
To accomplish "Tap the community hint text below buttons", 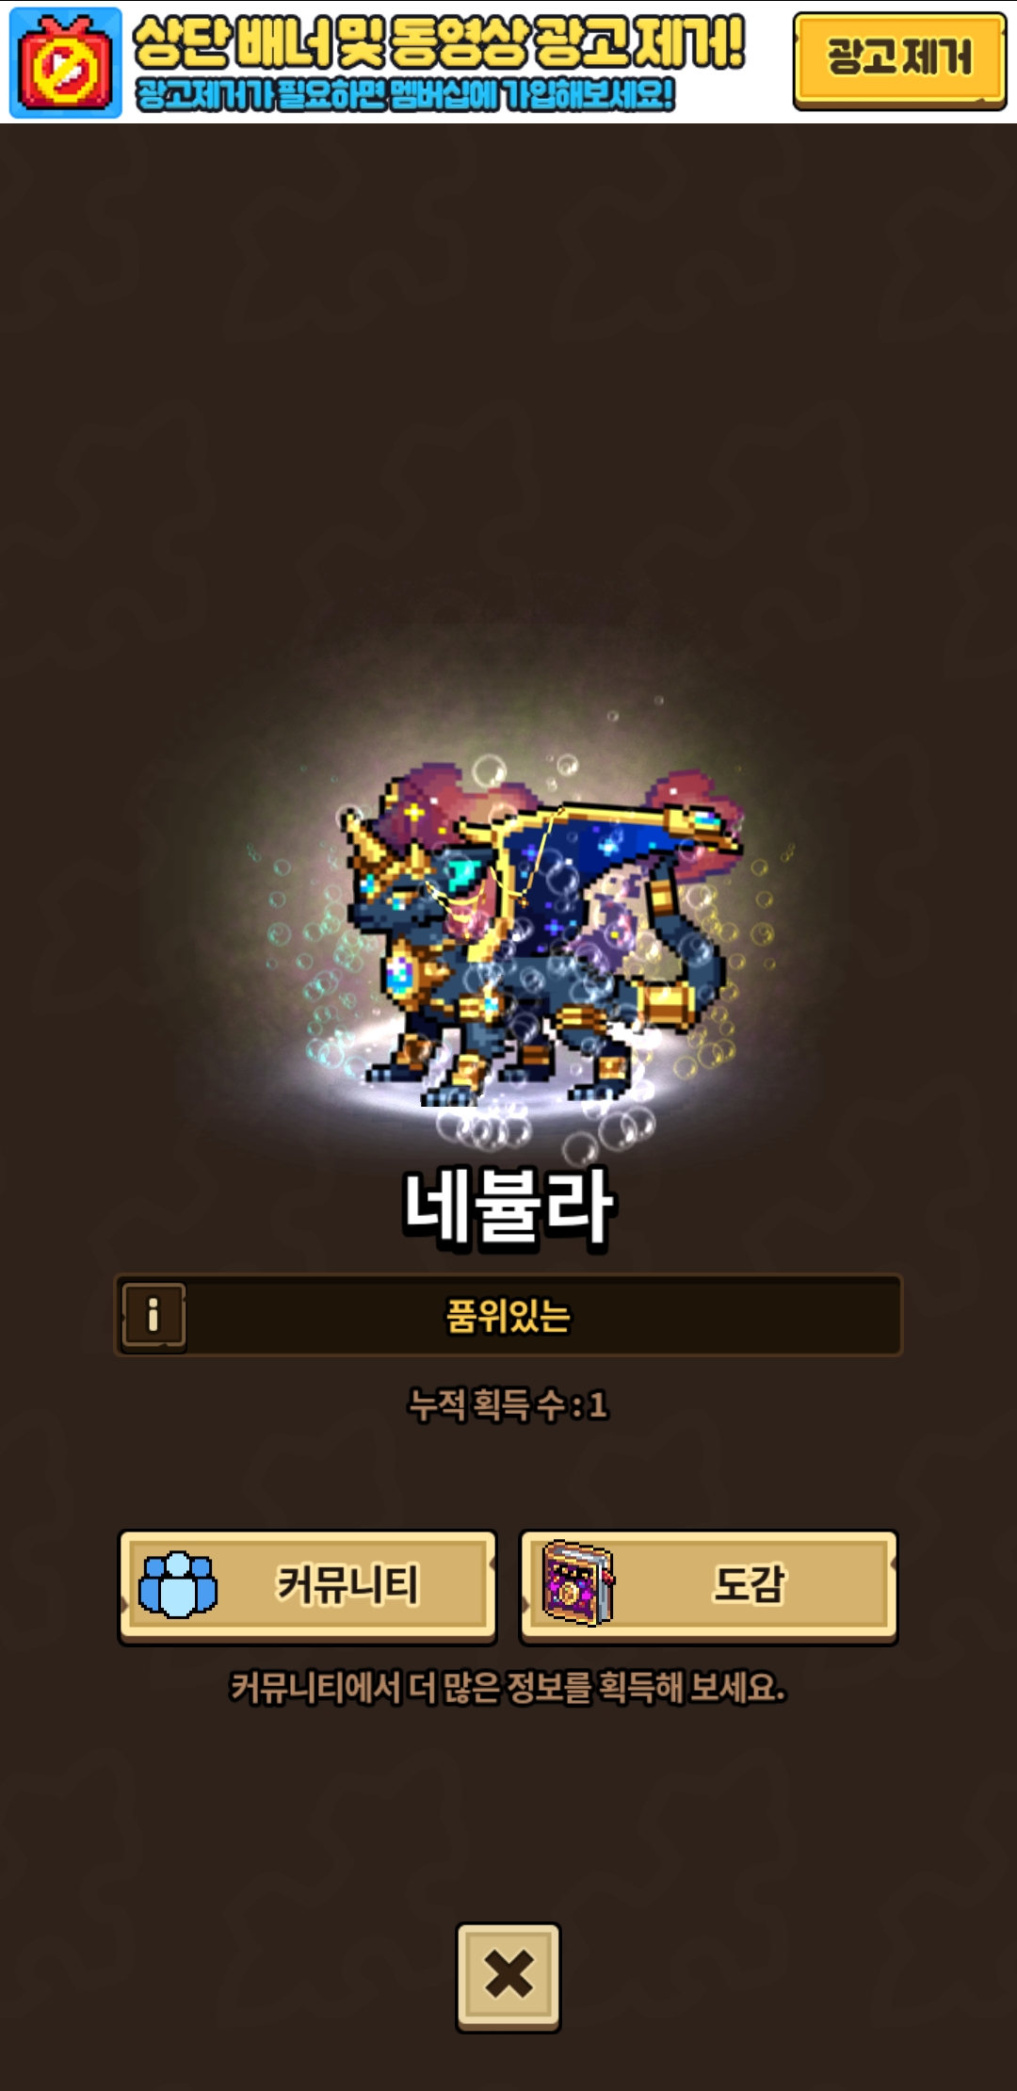I will pyautogui.click(x=508, y=1687).
